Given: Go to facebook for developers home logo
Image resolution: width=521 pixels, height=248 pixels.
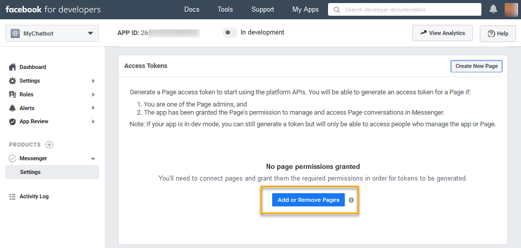Looking at the screenshot, I should coord(53,9).
